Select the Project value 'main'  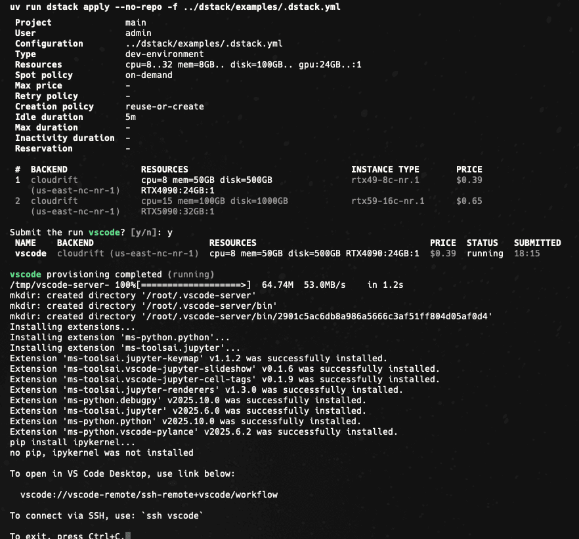[135, 22]
